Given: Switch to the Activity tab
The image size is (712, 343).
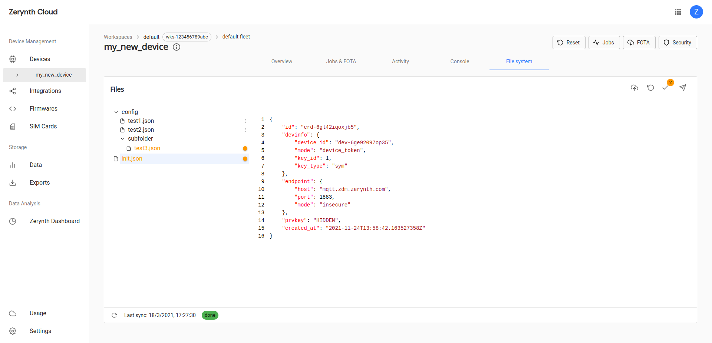Looking at the screenshot, I should (400, 61).
